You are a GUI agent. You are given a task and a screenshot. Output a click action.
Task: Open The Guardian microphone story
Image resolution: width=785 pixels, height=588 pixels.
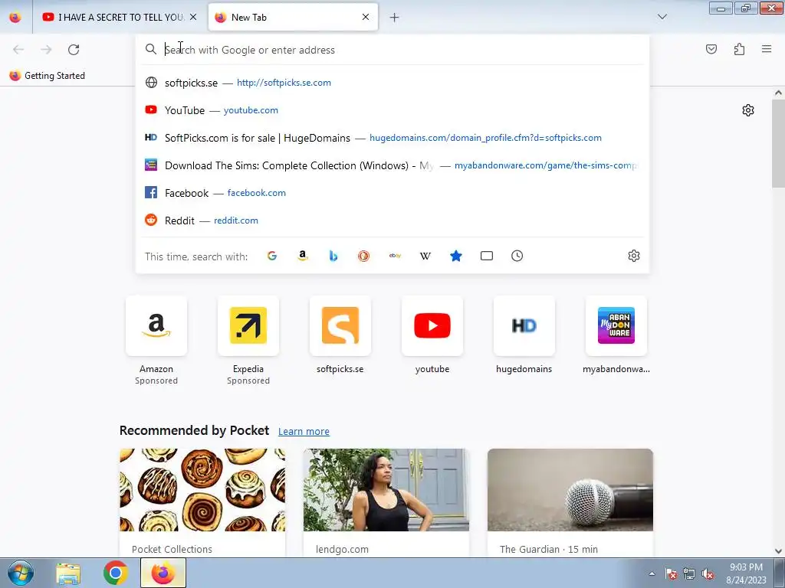570,502
